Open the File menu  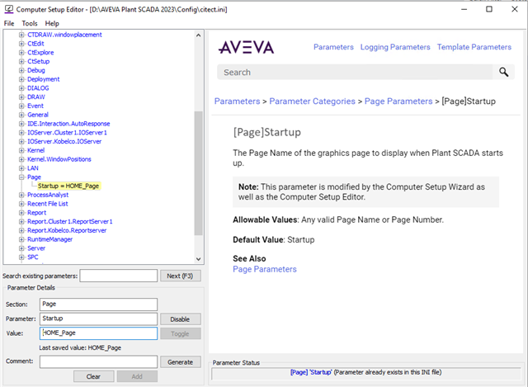9,23
